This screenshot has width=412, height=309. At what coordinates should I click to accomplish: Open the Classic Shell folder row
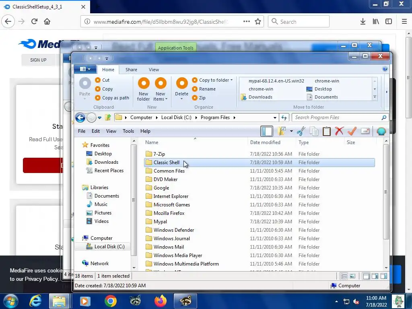click(x=260, y=163)
